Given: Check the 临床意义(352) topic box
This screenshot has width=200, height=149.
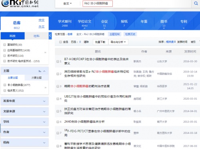Looking at the screenshot, I should tap(5, 90).
